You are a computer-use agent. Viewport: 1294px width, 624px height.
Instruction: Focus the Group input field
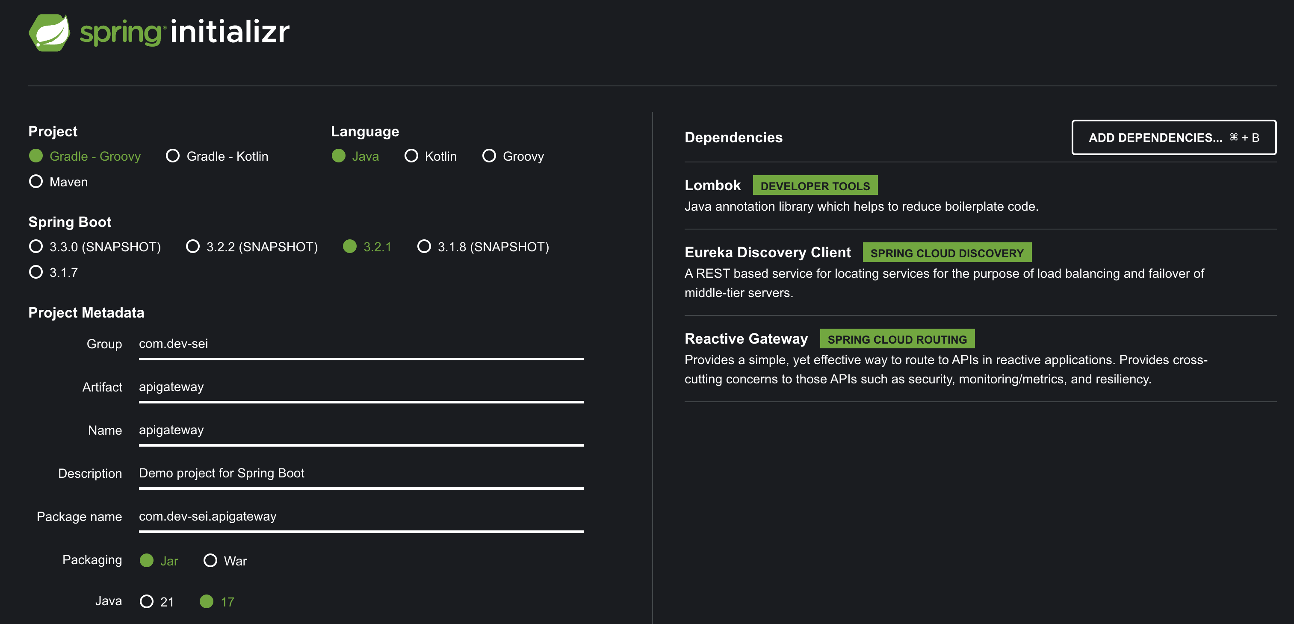360,344
